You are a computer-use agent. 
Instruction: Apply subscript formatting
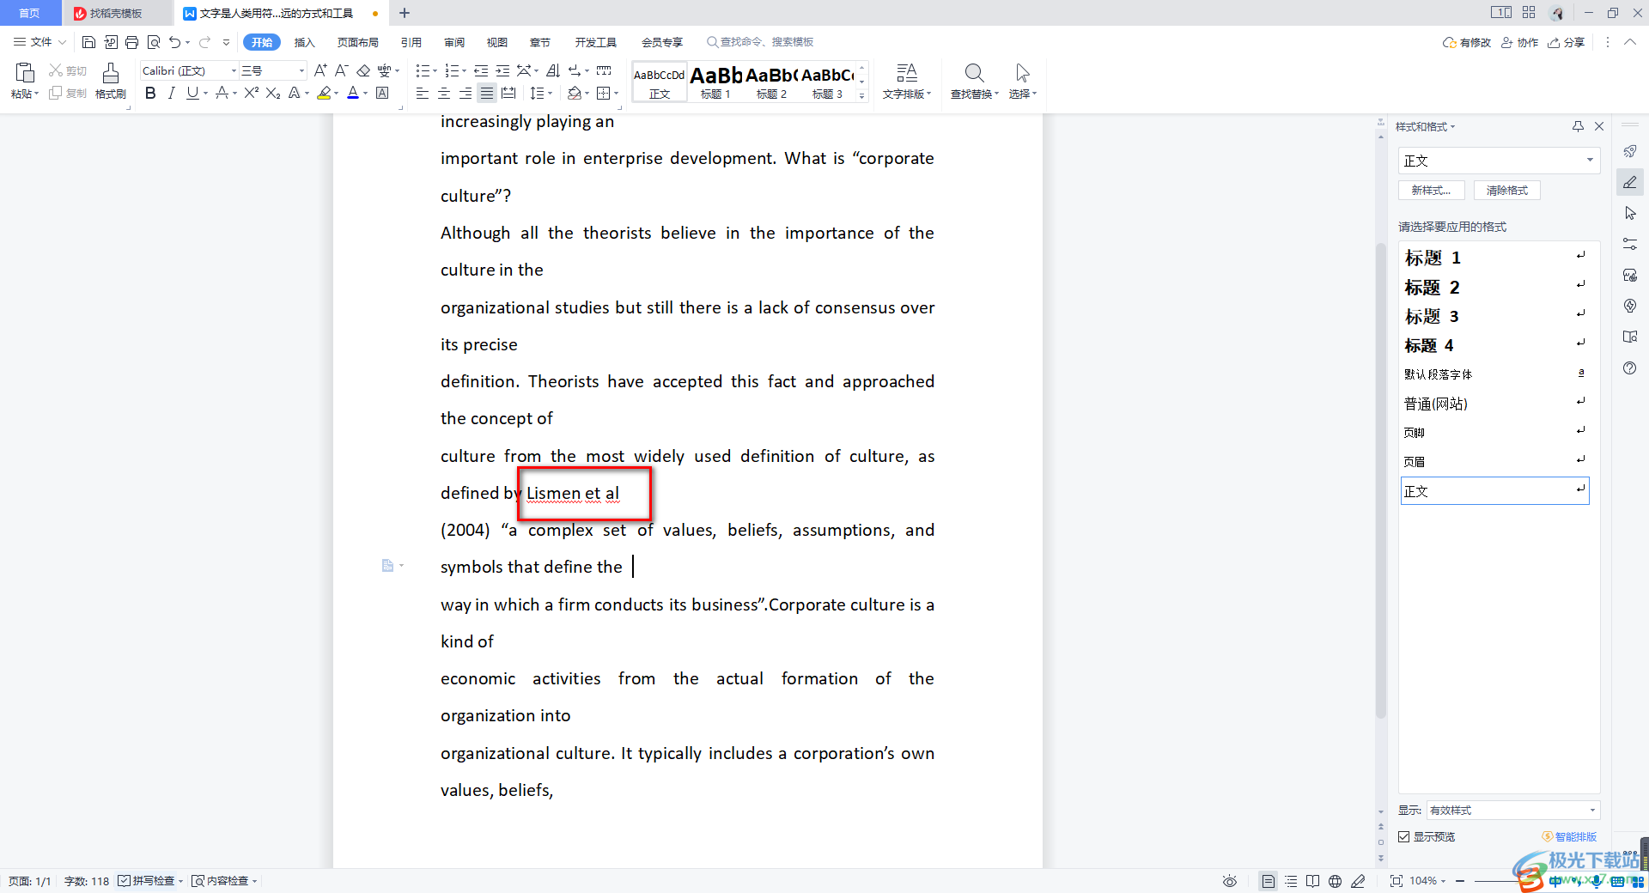tap(273, 93)
